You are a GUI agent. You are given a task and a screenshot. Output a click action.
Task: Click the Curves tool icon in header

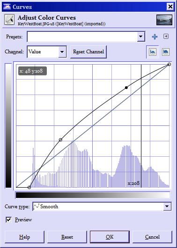coord(9,20)
